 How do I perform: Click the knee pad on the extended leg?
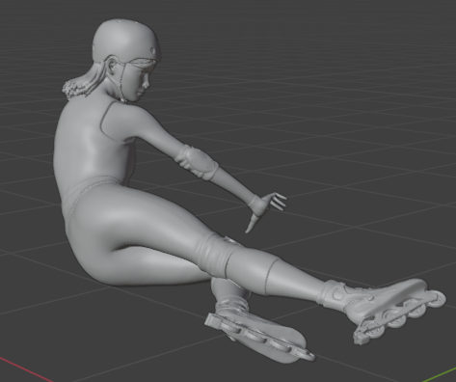(218, 255)
